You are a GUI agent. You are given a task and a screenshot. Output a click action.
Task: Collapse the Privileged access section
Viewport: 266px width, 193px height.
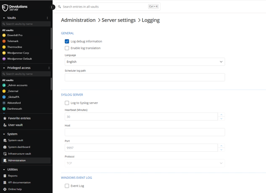(x=4, y=68)
